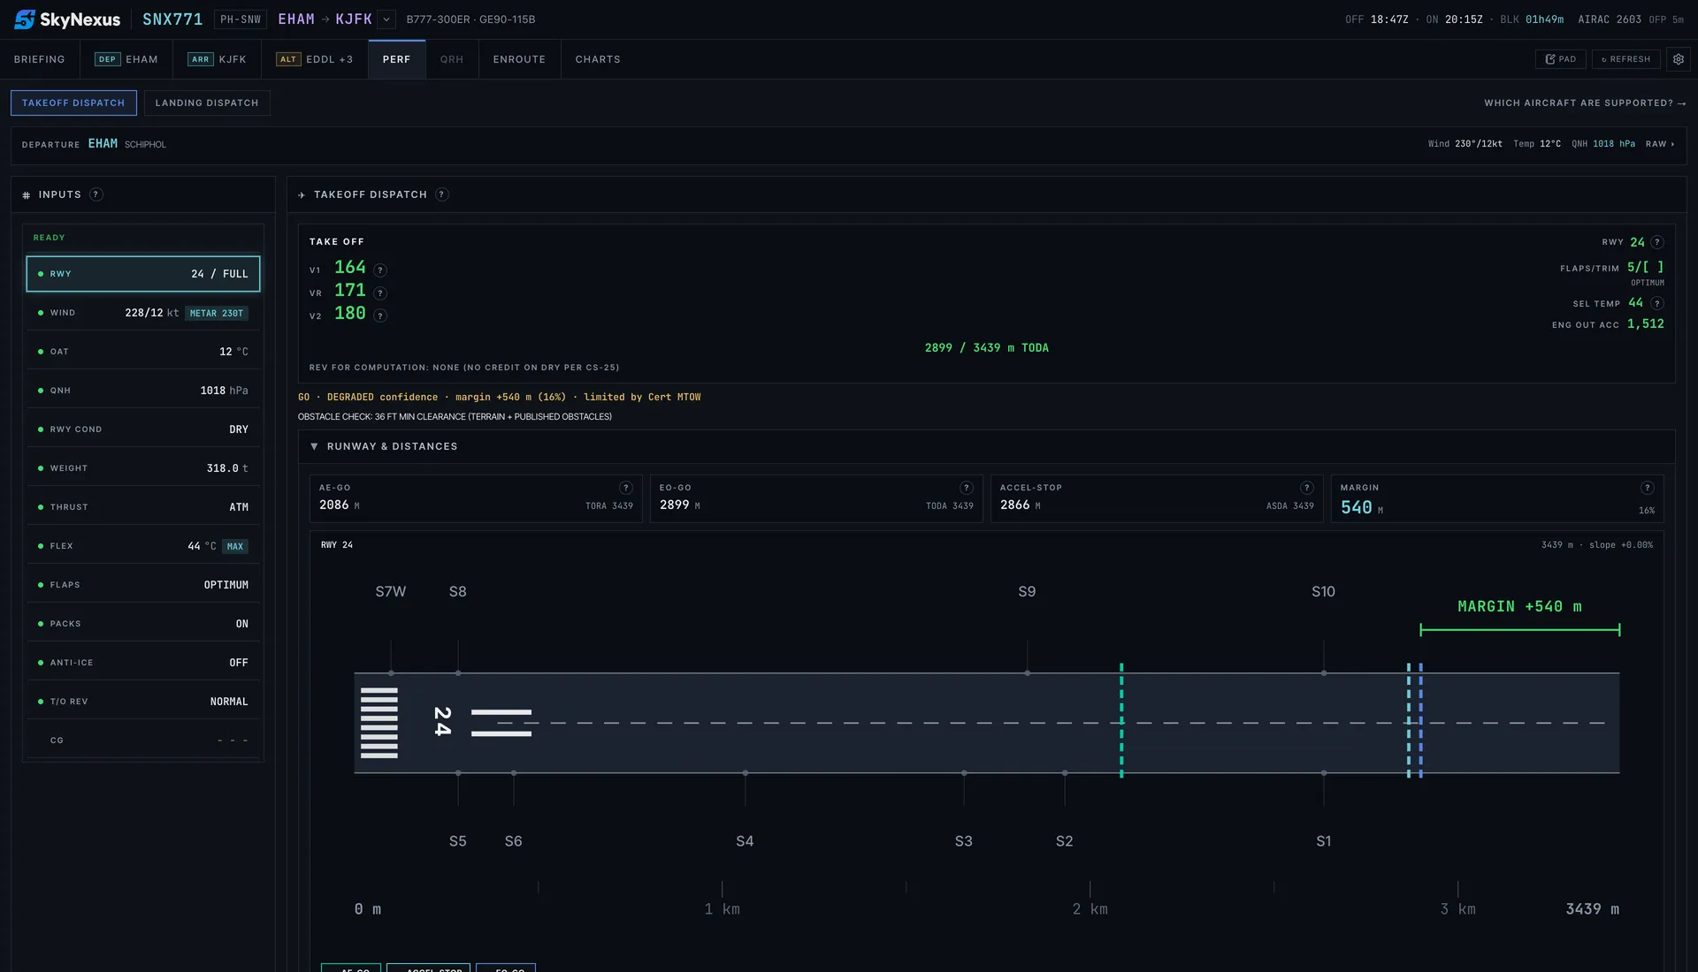Toggle ANTI-ICE OFF setting
The width and height of the screenshot is (1698, 972).
point(143,663)
